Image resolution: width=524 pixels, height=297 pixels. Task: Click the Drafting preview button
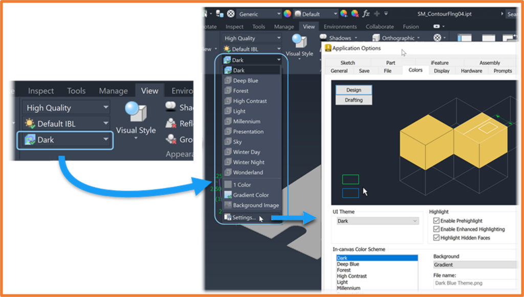(x=354, y=100)
